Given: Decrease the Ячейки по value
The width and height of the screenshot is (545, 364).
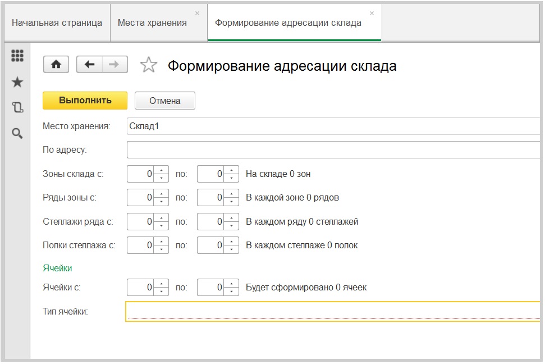Looking at the screenshot, I should pos(231,291).
